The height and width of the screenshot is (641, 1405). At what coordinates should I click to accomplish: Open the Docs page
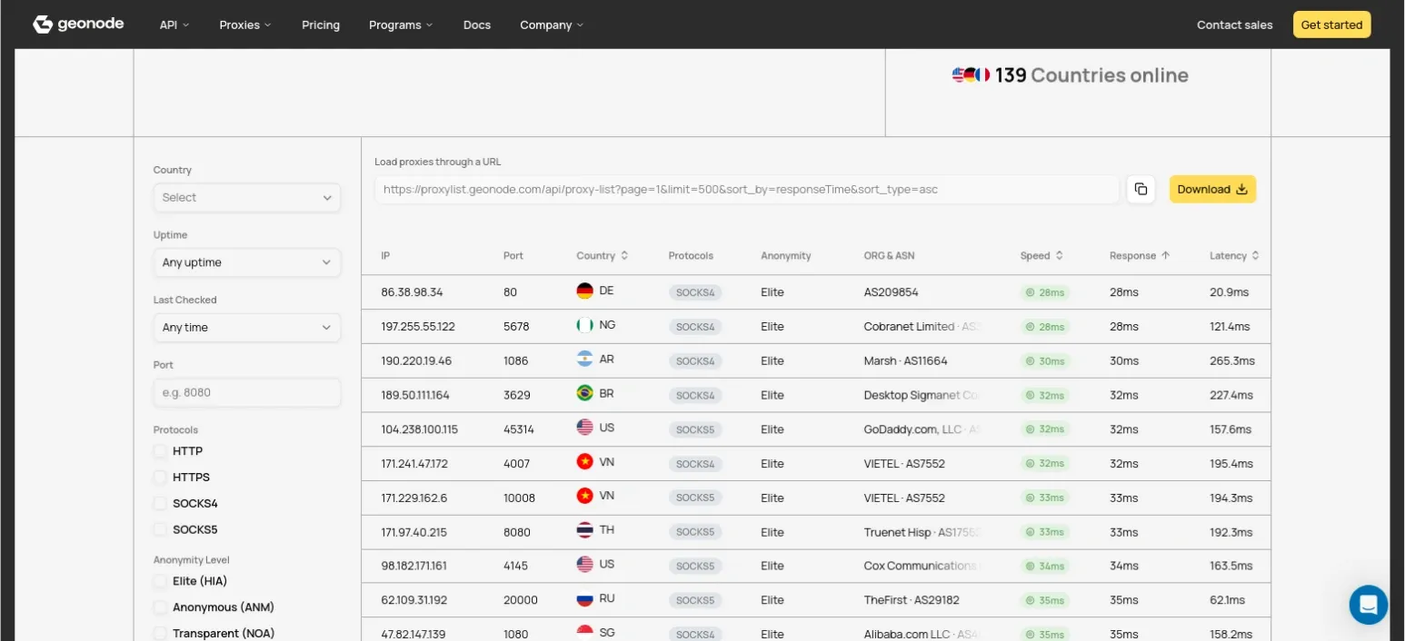click(477, 25)
